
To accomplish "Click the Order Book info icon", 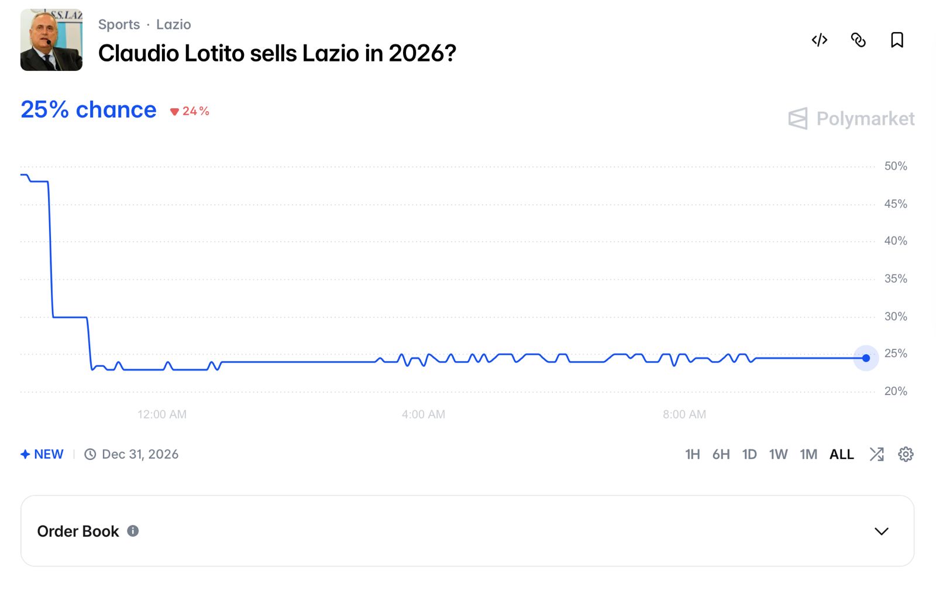I will [133, 531].
